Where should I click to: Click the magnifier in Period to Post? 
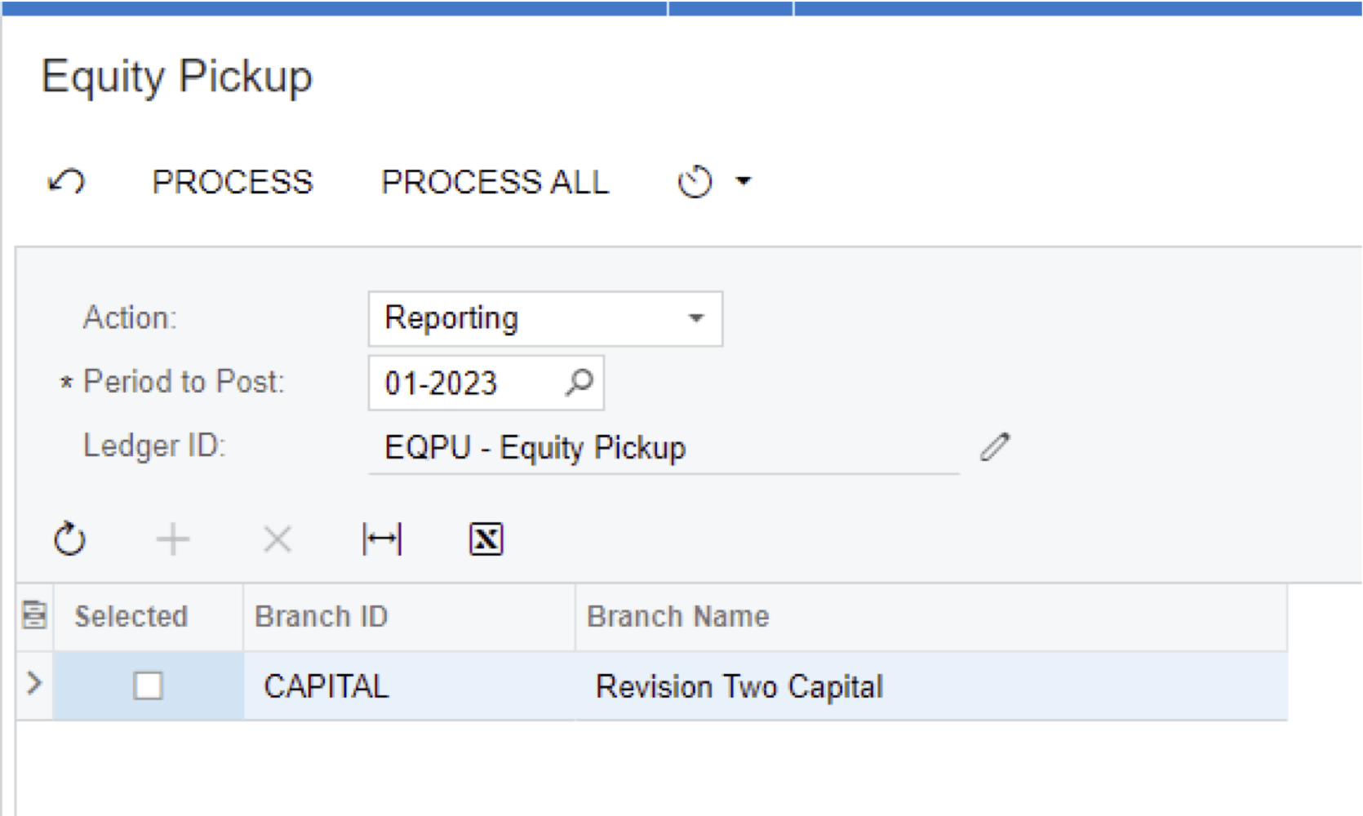coord(580,382)
